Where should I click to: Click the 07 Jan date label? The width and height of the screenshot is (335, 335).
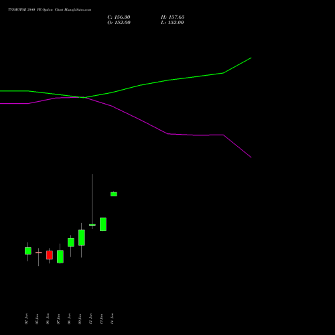[58, 319]
